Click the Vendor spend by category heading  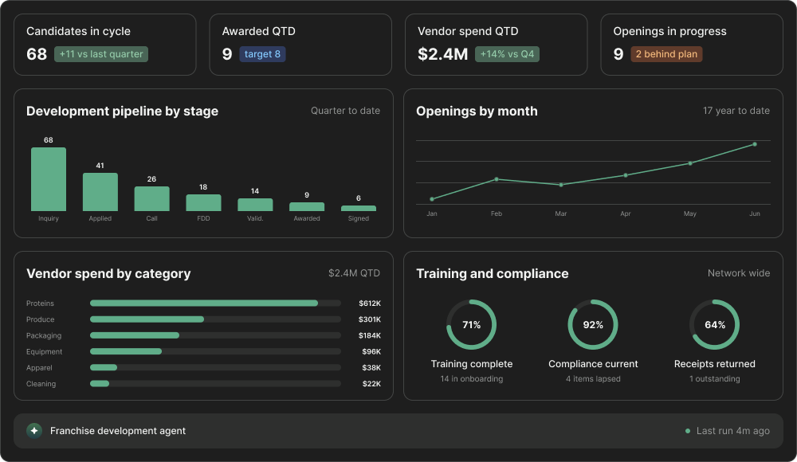(x=108, y=273)
